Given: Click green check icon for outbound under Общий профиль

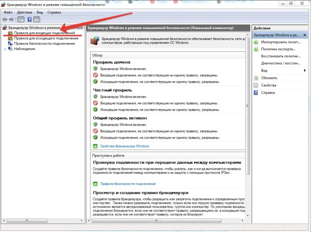Looking at the screenshot, I should click(x=95, y=137).
